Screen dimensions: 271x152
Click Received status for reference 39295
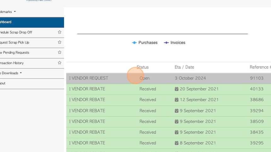[x=148, y=143]
